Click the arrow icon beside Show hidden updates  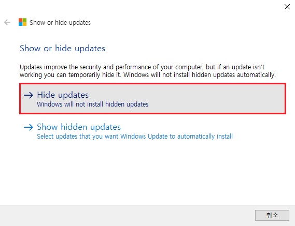coord(29,127)
